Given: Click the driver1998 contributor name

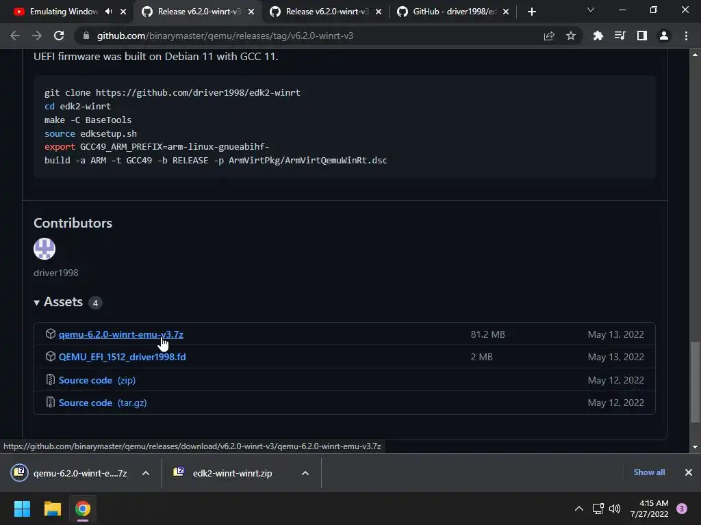Looking at the screenshot, I should tap(56, 273).
